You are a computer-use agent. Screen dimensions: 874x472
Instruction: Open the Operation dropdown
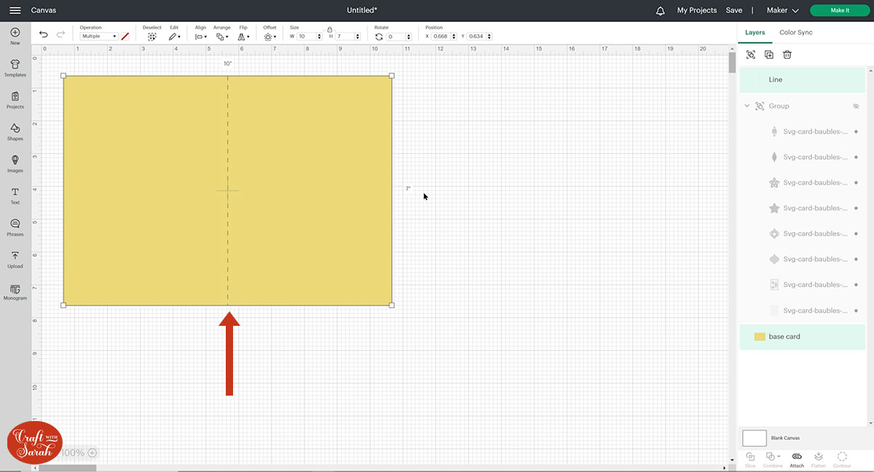[99, 36]
